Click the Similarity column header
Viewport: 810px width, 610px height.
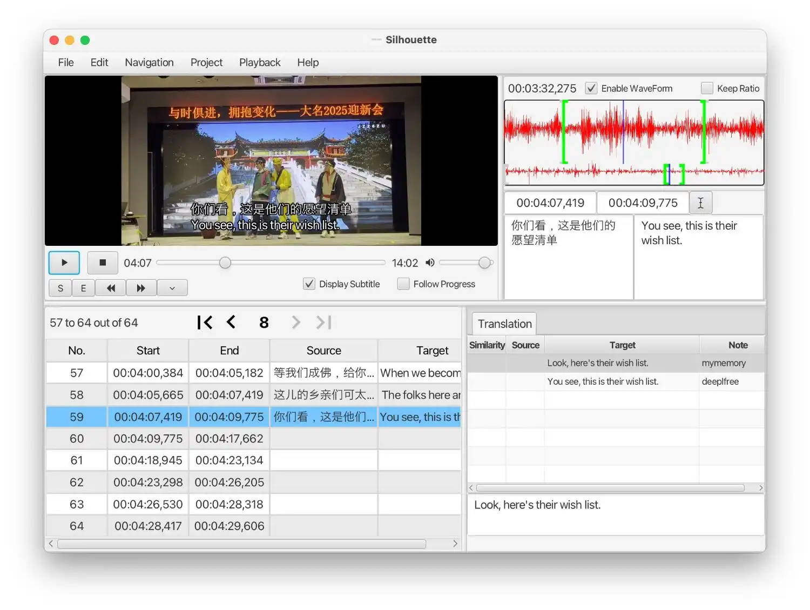click(487, 345)
